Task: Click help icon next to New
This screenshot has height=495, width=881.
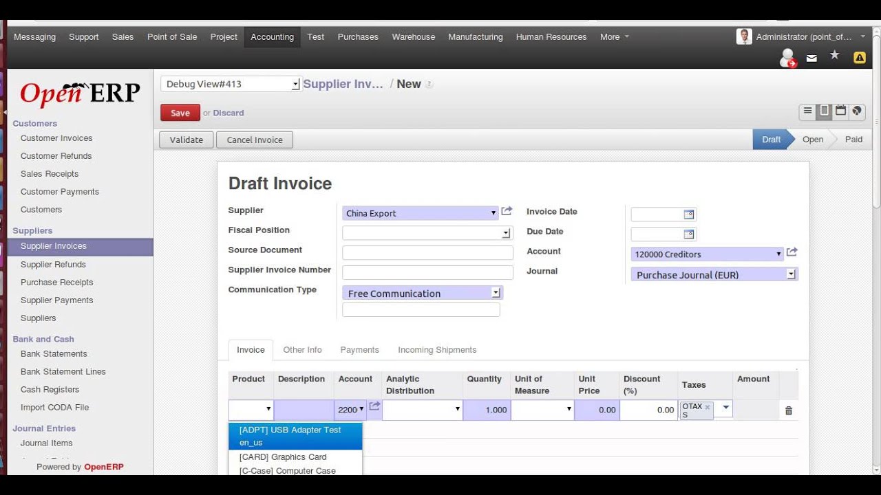Action: click(429, 85)
